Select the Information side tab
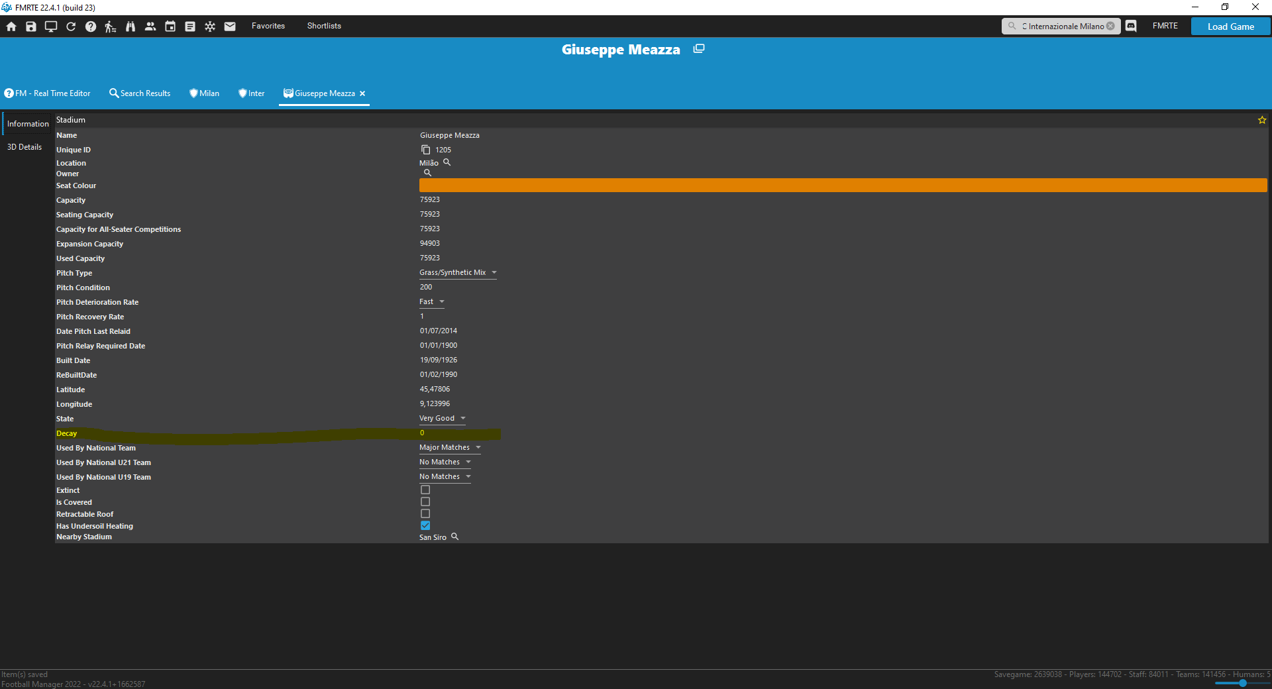Viewport: 1272px width, 689px height. (x=28, y=124)
